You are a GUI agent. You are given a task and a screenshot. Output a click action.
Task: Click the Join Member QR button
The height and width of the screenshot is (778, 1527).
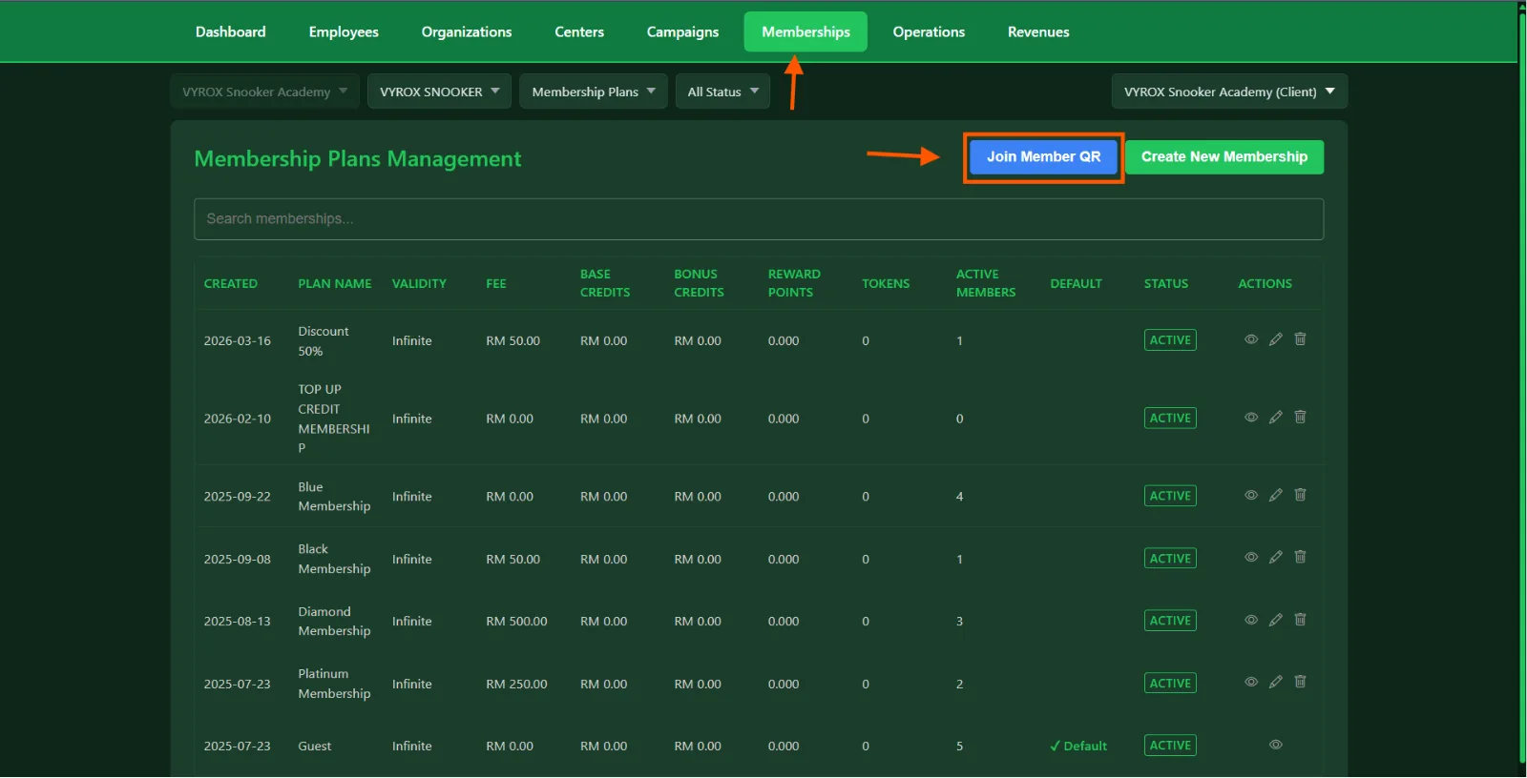[1043, 157]
